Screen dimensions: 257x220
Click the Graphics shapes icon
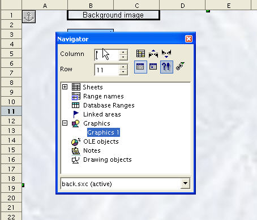75,123
